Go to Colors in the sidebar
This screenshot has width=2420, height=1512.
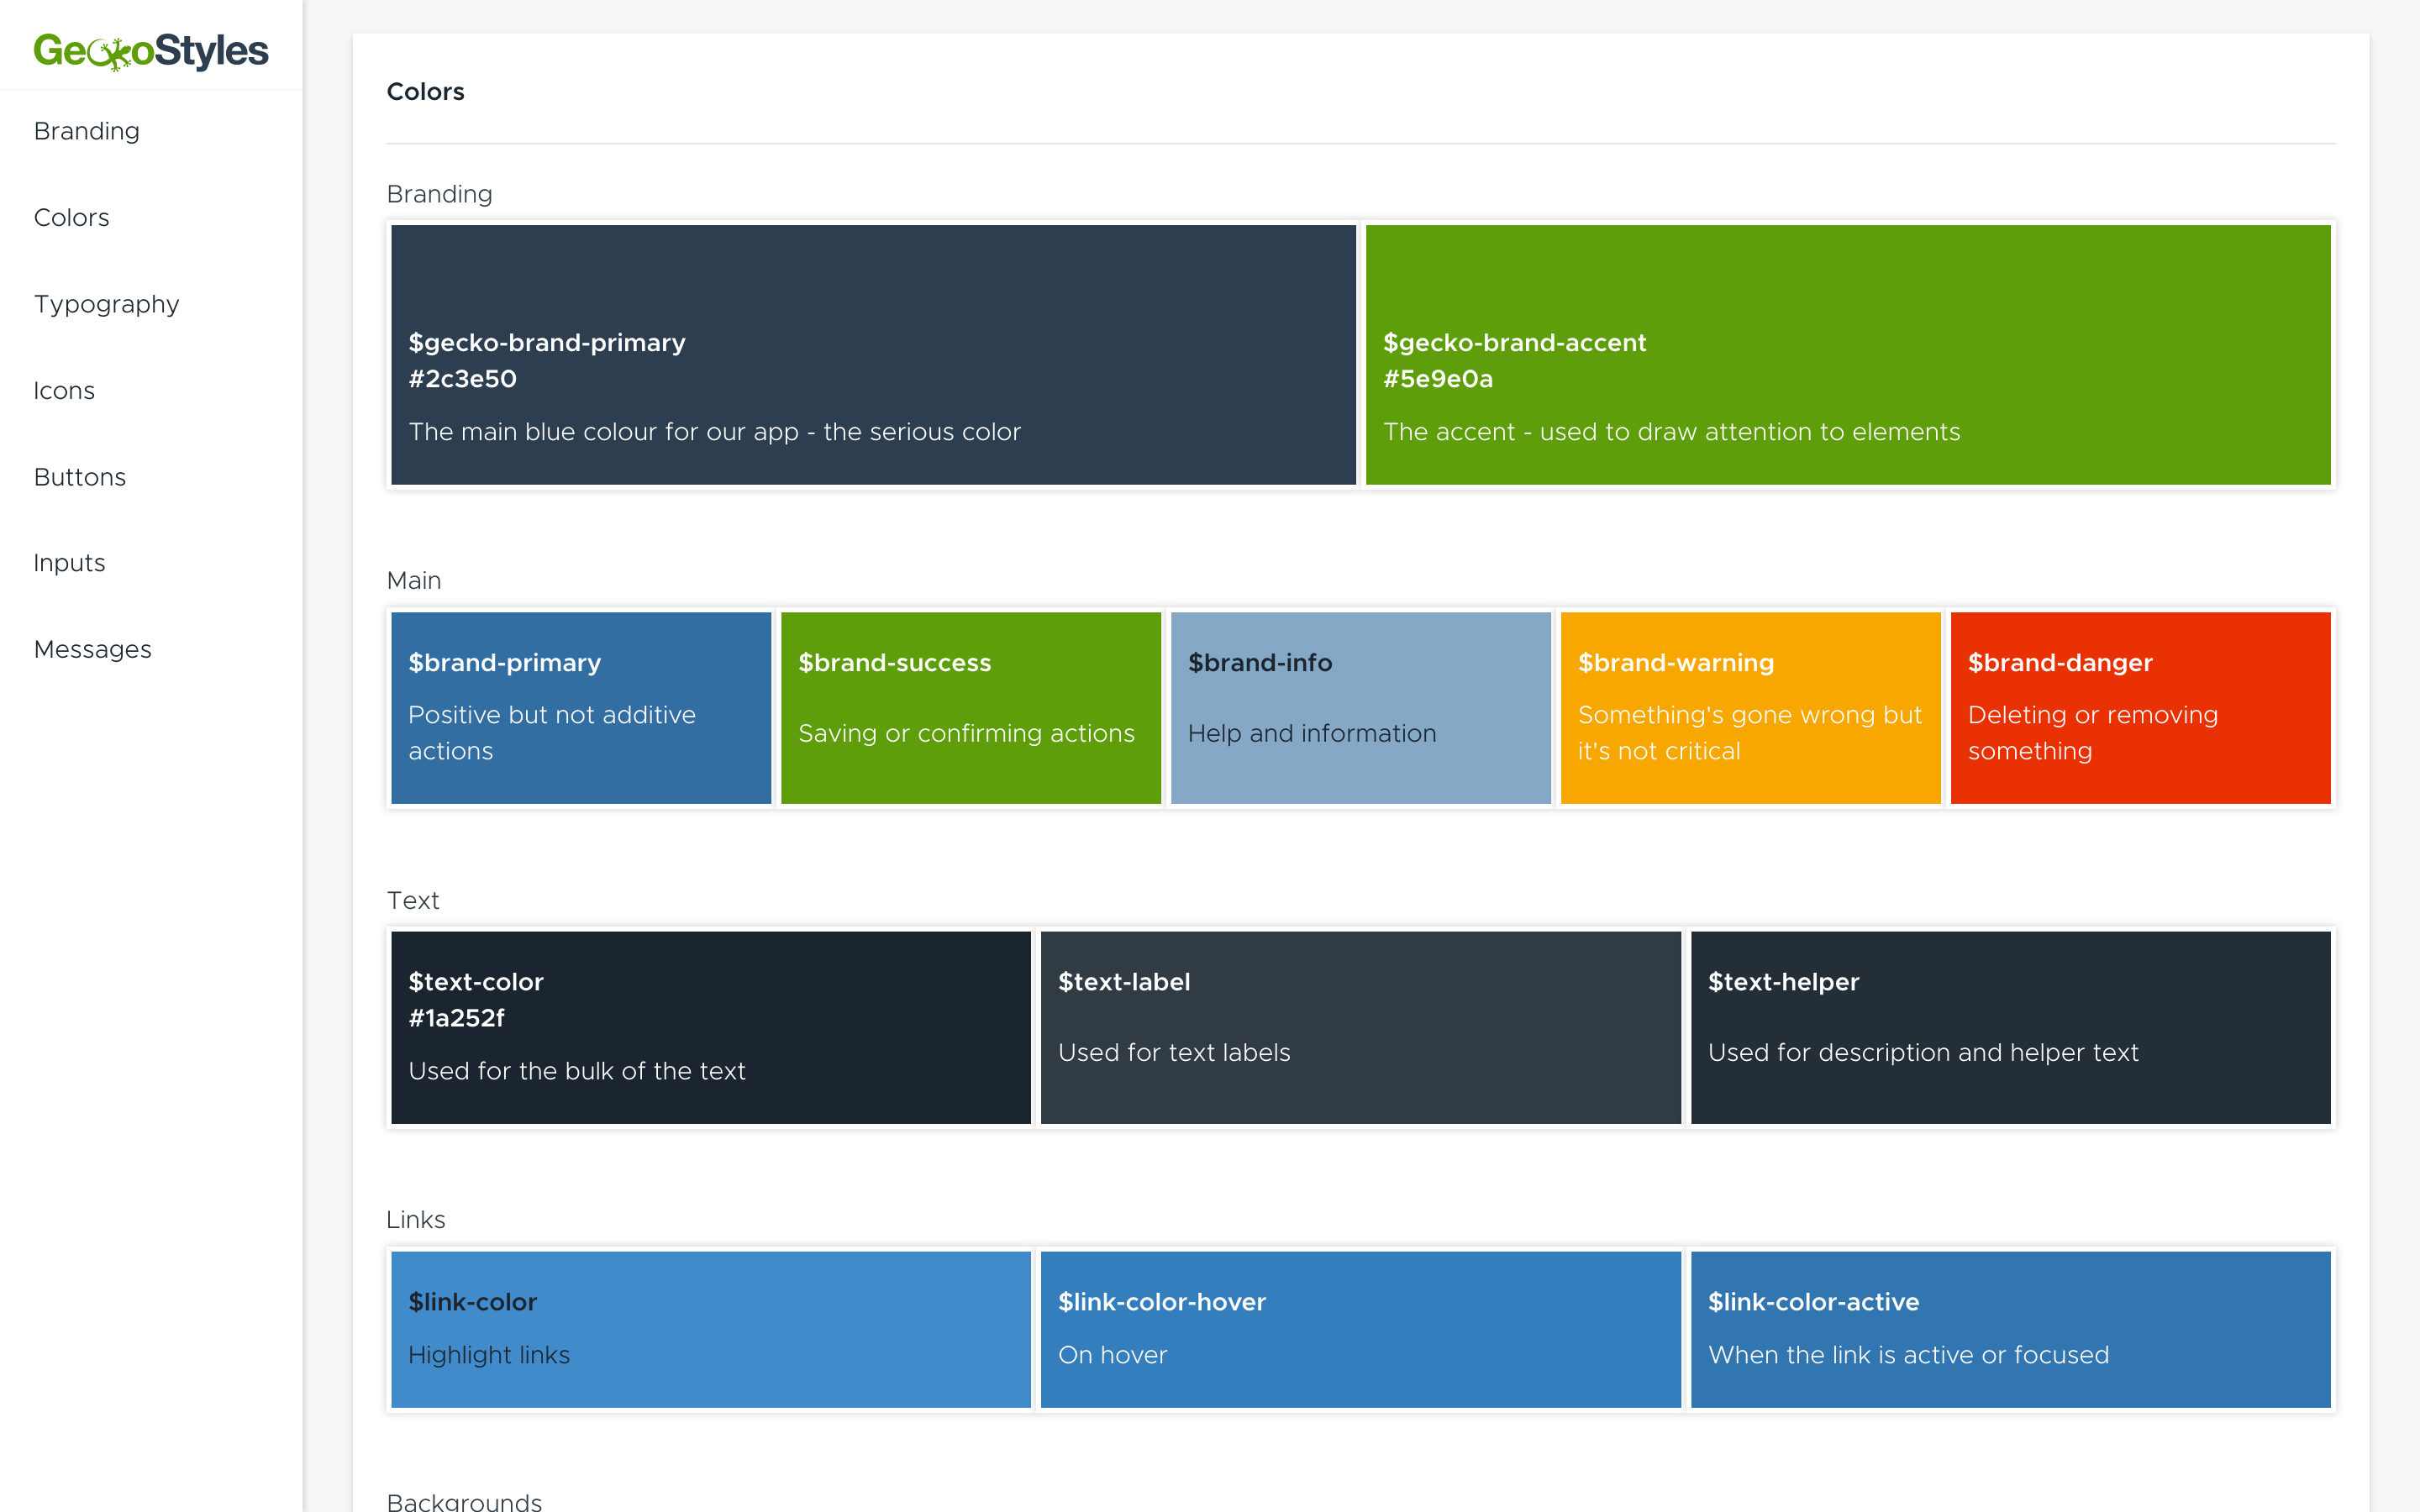[71, 217]
